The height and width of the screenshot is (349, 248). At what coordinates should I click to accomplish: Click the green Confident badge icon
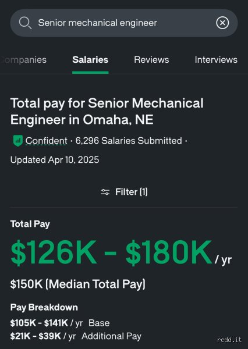point(17,141)
